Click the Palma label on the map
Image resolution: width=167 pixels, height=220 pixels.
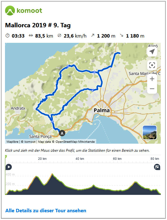coord(102,110)
